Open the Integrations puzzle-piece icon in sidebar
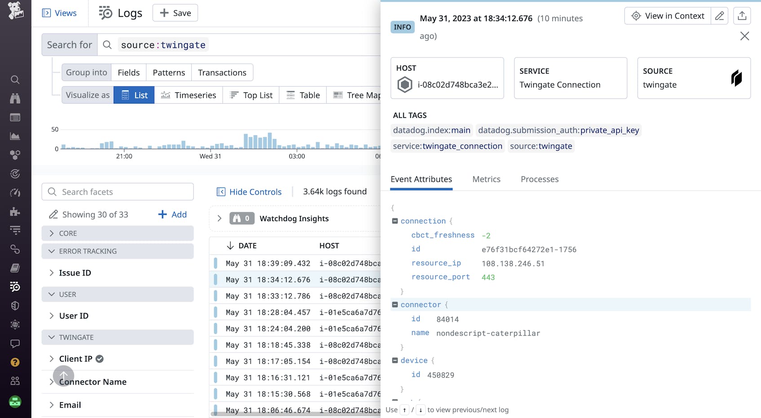761x418 pixels. (15, 211)
